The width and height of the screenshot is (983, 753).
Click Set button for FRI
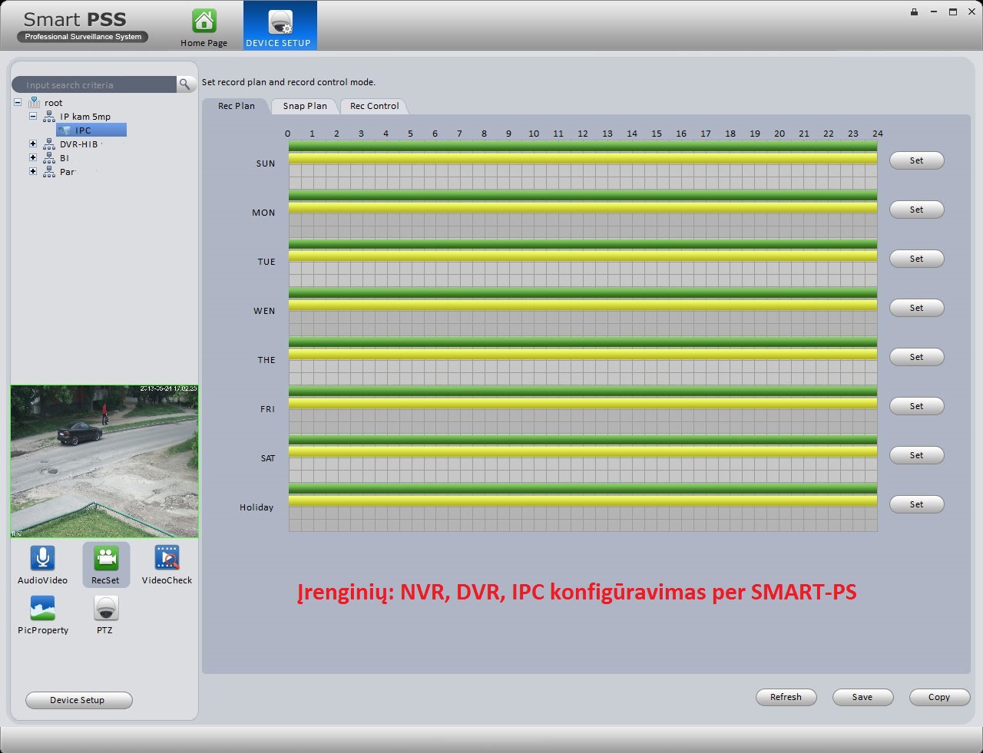[916, 406]
